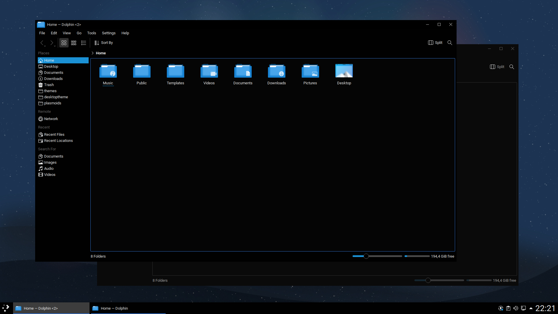Select Home in Places sidebar
Screen dimensions: 558x314
pos(63,60)
